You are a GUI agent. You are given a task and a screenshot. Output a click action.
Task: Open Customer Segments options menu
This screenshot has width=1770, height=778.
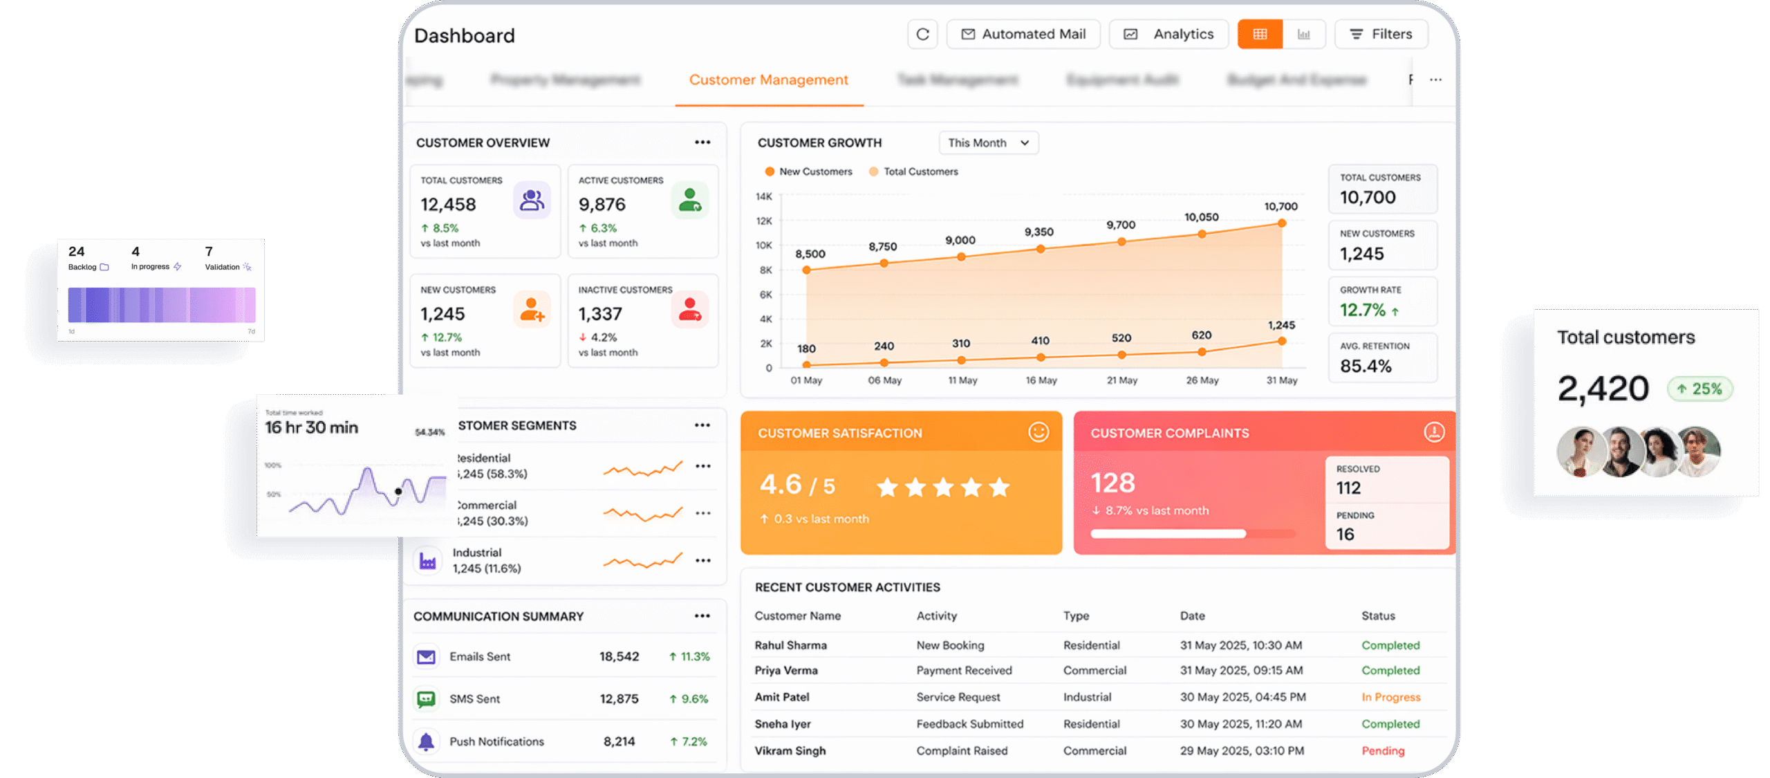pos(702,425)
